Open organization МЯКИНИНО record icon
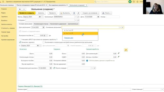This screenshot has width=164, height=92. [x=78, y=17]
